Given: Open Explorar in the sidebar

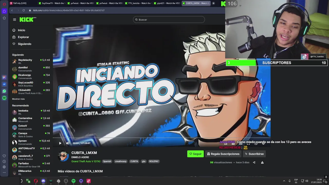Looking at the screenshot, I should (21, 37).
